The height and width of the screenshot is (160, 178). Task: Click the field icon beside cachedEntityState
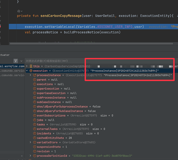(35, 138)
